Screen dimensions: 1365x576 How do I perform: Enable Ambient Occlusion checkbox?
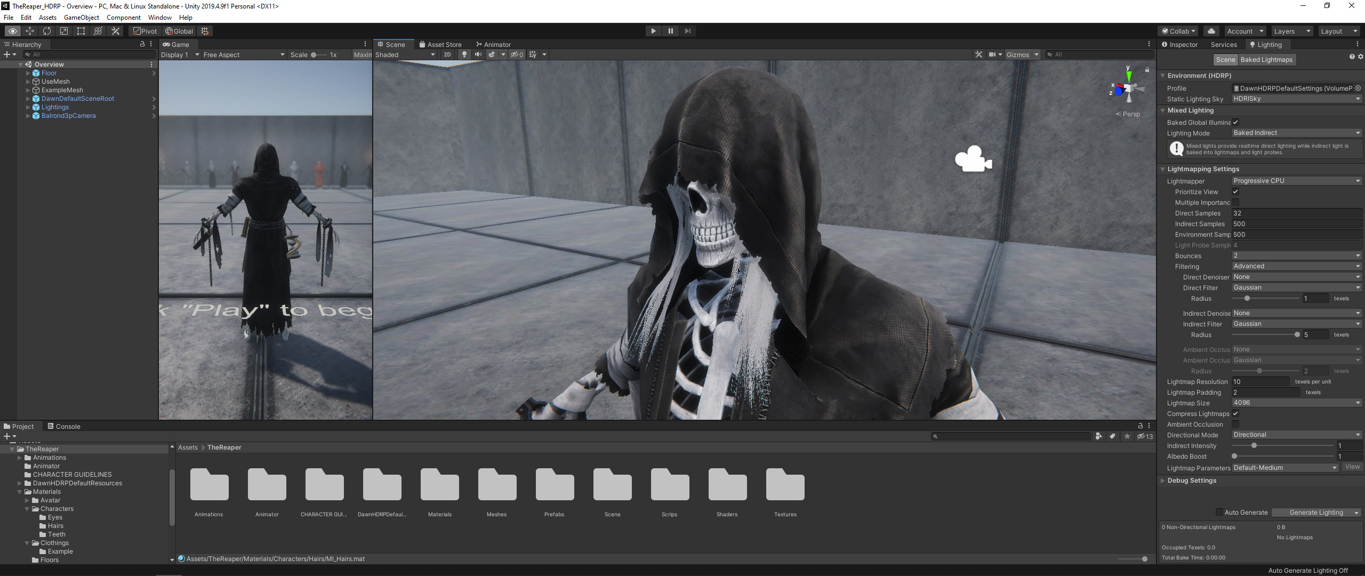[x=1235, y=424]
